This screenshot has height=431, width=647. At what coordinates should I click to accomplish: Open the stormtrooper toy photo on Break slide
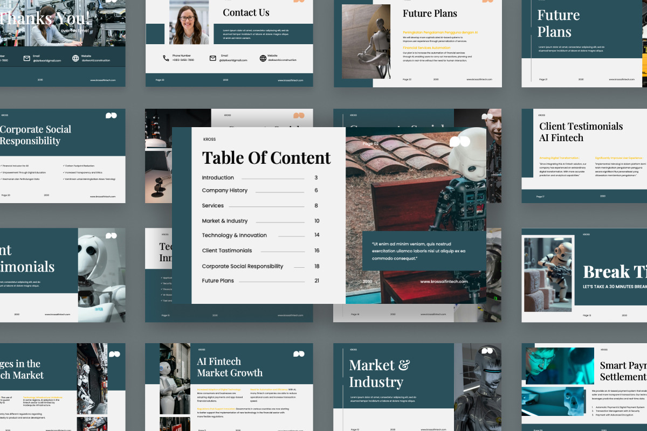point(549,275)
